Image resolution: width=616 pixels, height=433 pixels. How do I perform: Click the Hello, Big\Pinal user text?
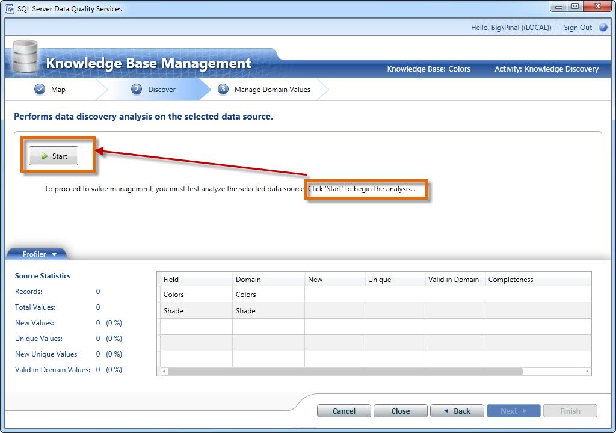point(511,28)
